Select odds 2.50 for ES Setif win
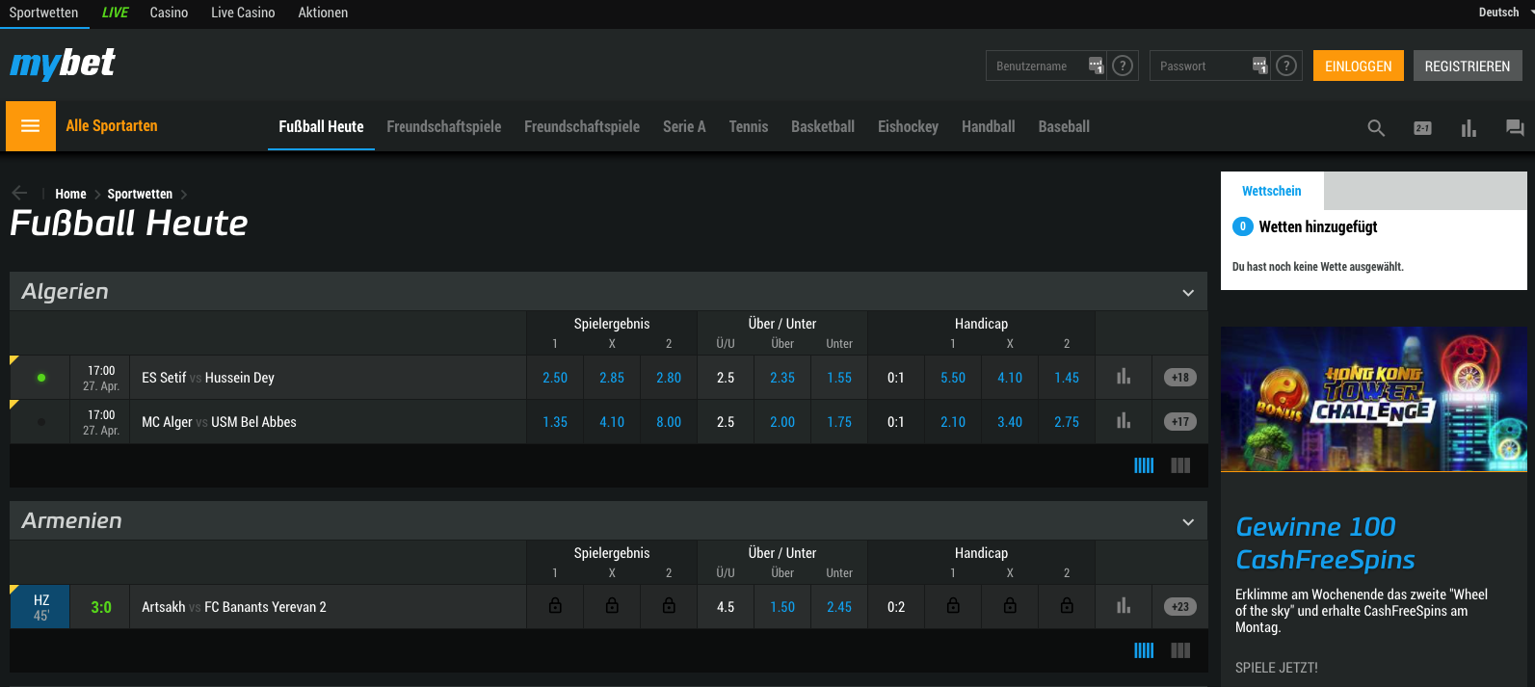The height and width of the screenshot is (687, 1535). 555,378
